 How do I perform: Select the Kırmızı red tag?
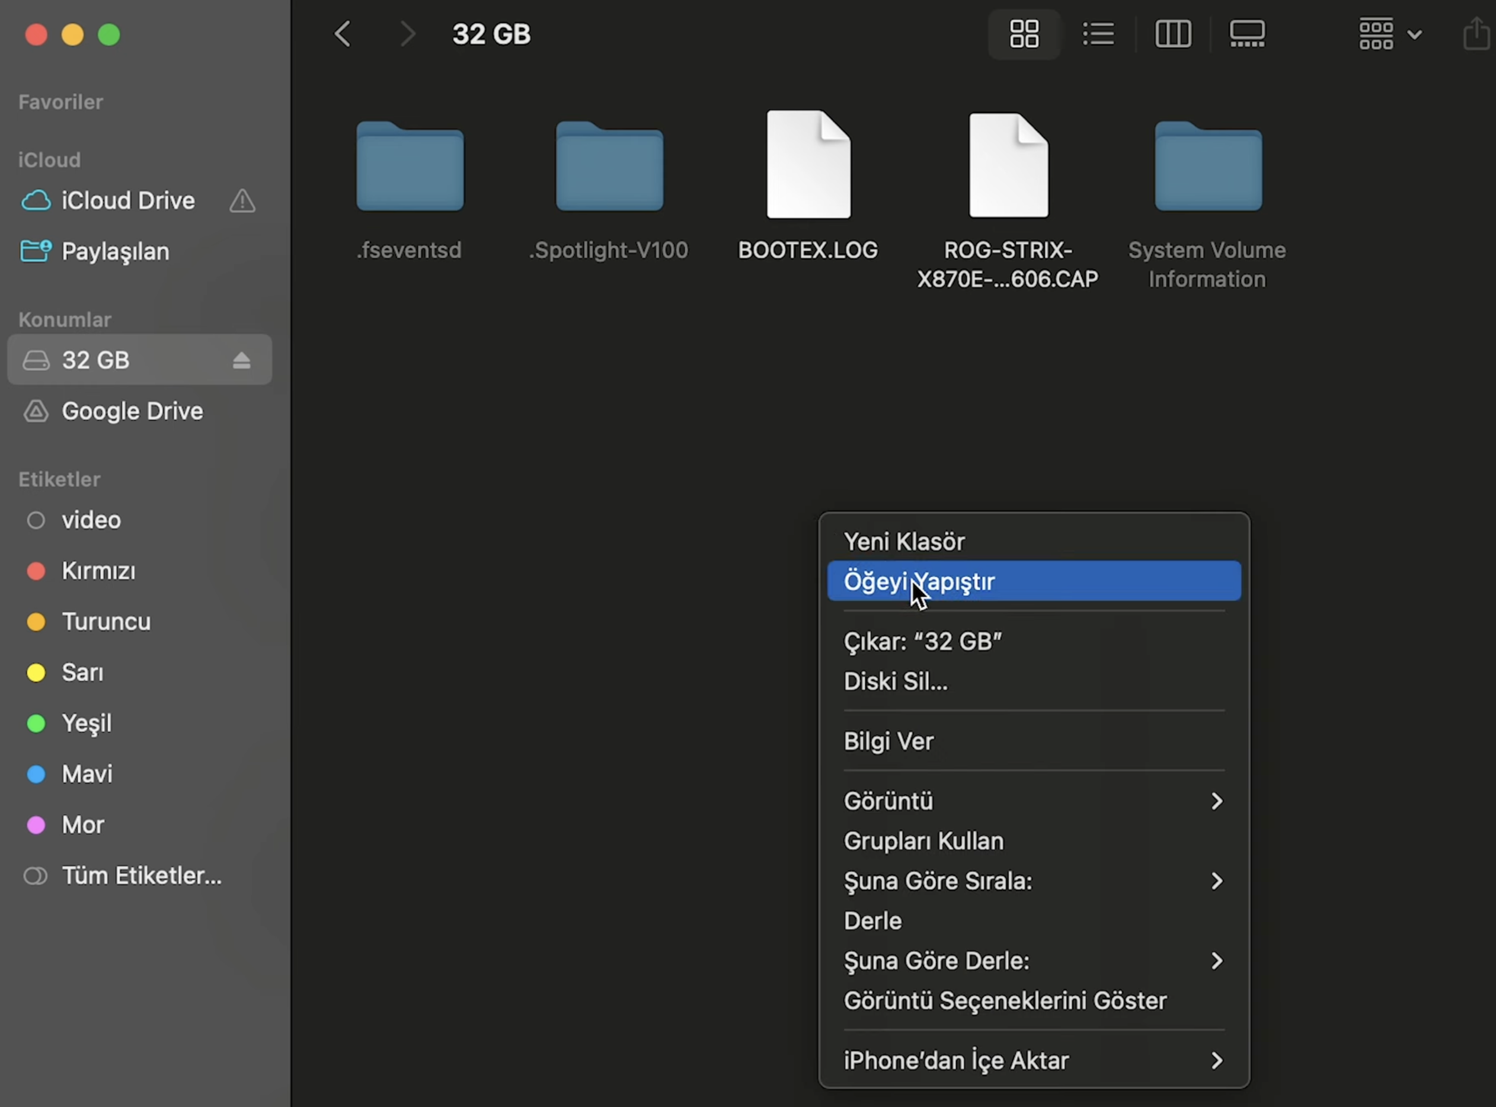tap(98, 571)
